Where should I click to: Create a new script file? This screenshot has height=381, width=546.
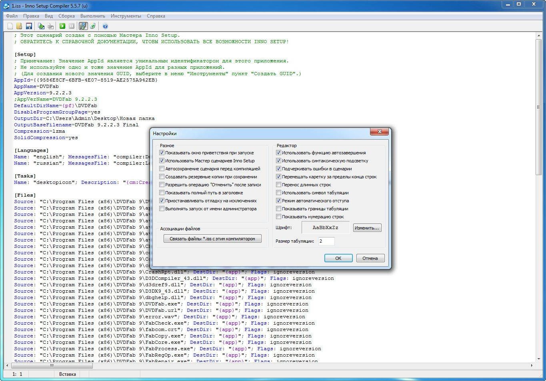tap(10, 26)
